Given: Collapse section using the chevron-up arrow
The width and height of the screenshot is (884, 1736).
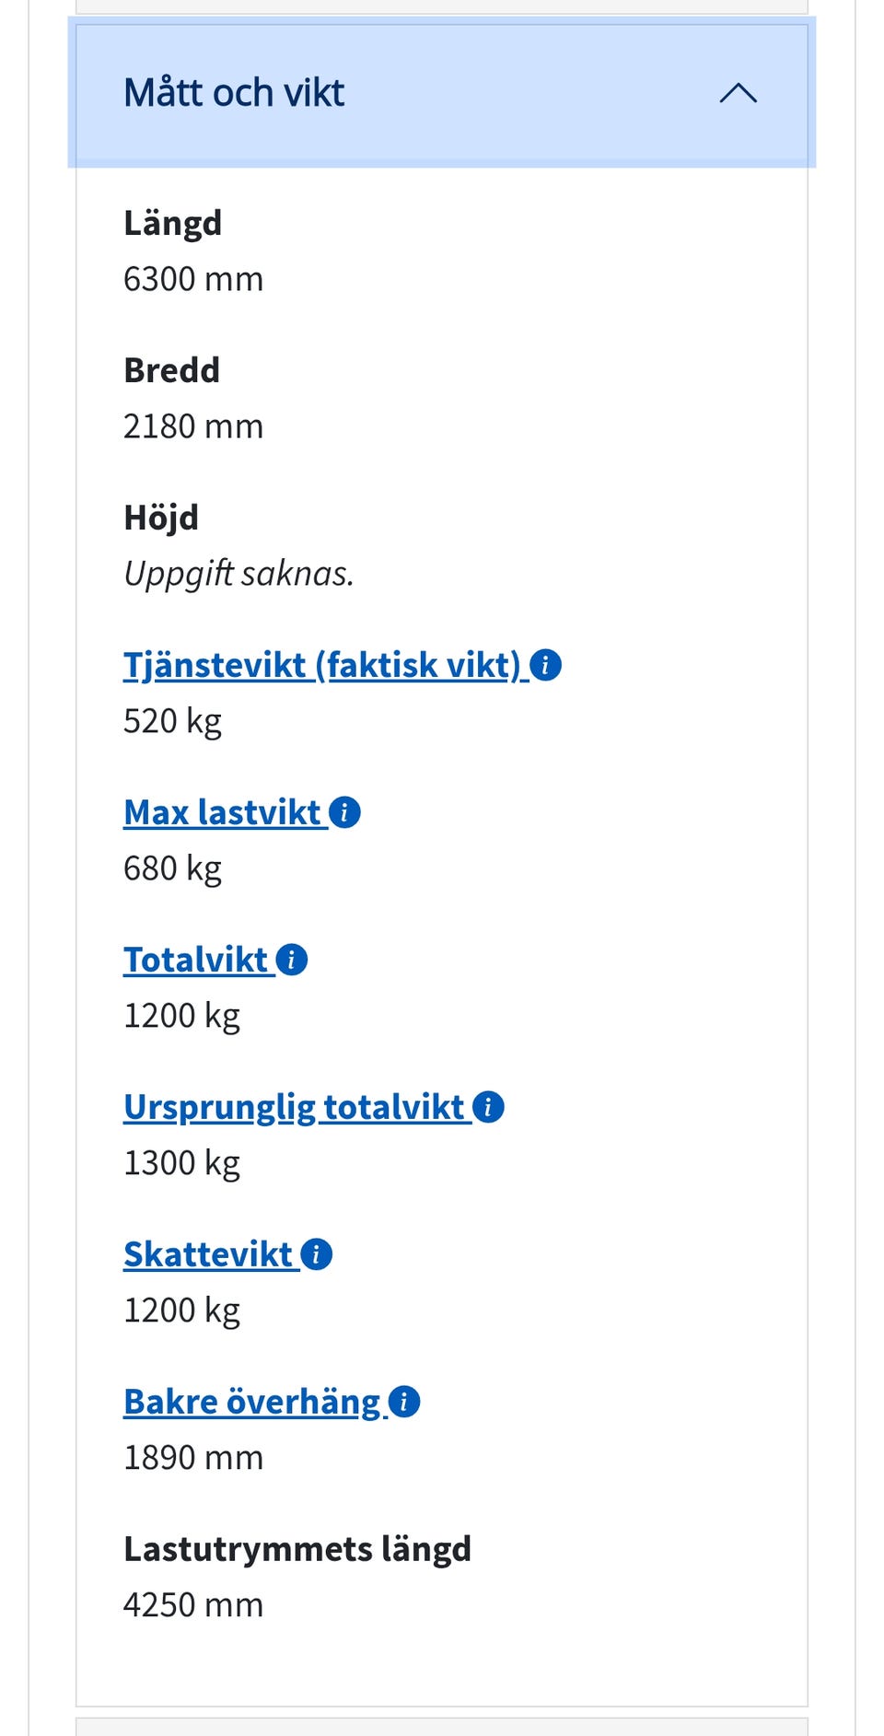Looking at the screenshot, I should (x=738, y=93).
